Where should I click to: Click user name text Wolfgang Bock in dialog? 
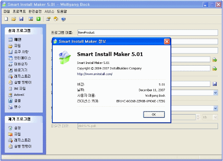tap(155, 95)
